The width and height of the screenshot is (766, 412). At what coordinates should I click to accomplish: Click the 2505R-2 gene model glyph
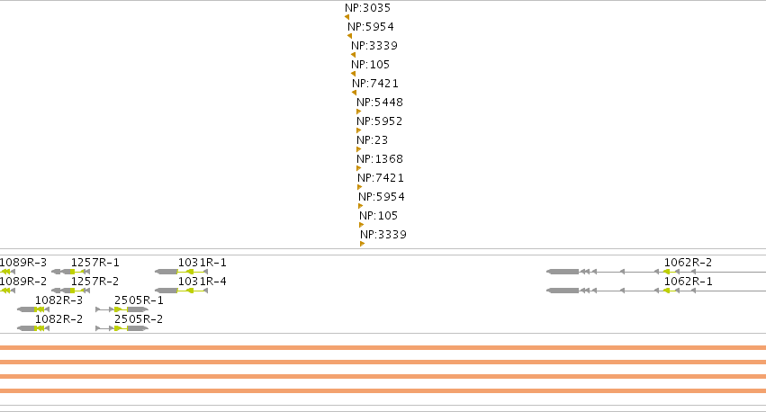(x=122, y=328)
